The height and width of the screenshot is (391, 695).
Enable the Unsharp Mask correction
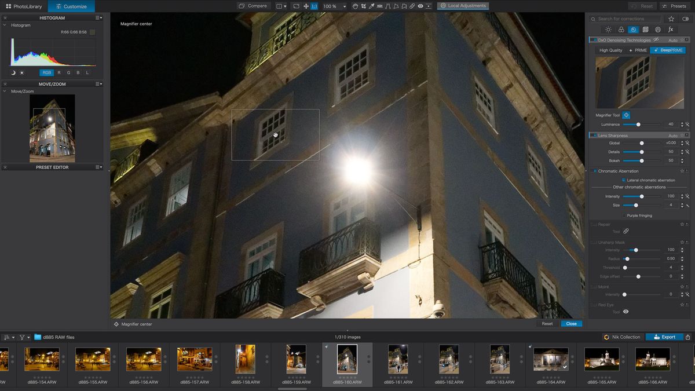click(594, 242)
